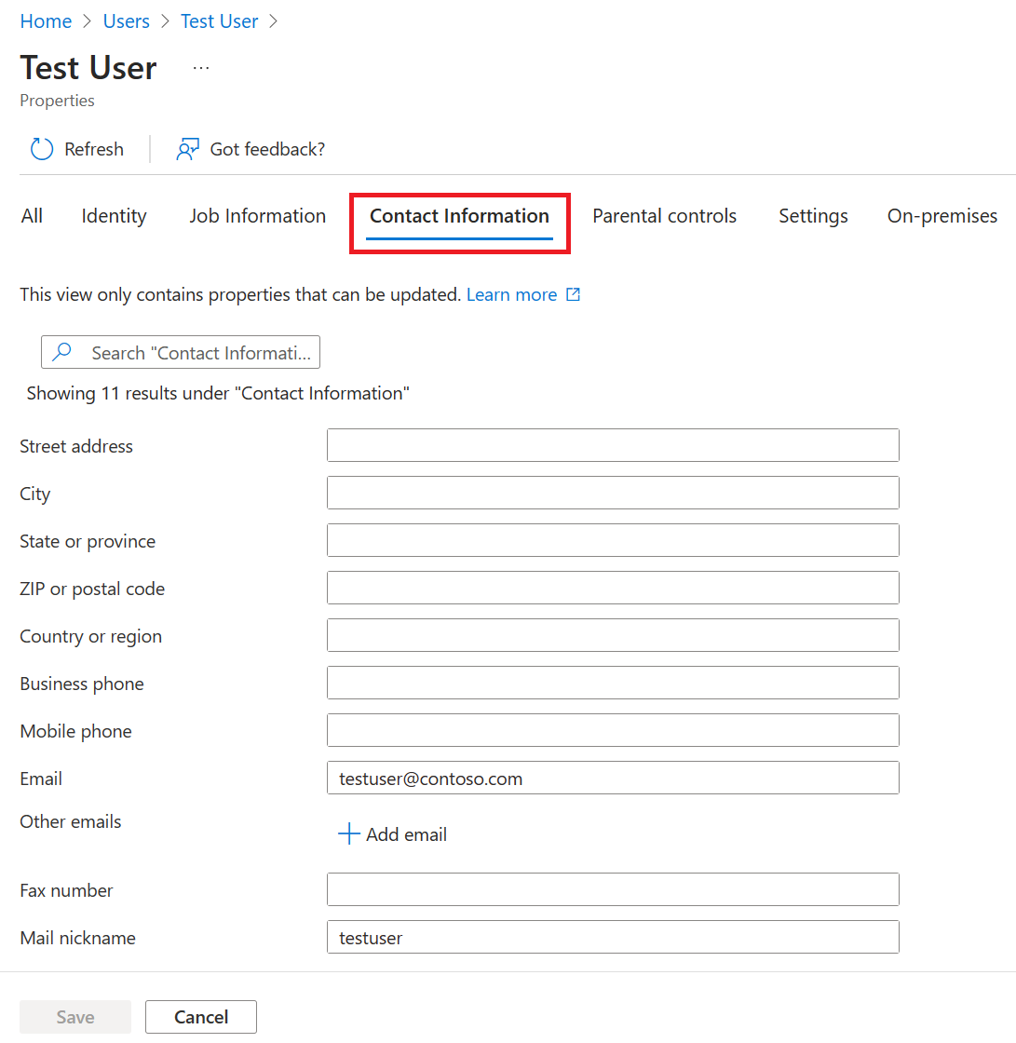Go to Home via the breadcrumb

[46, 21]
